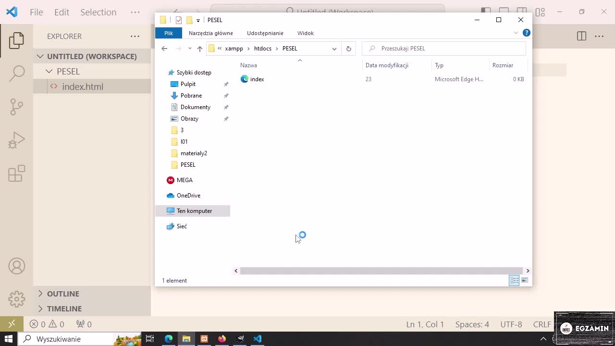This screenshot has width=615, height=346.
Task: Switch to Visual Studio Code on taskbar
Action: 258,339
